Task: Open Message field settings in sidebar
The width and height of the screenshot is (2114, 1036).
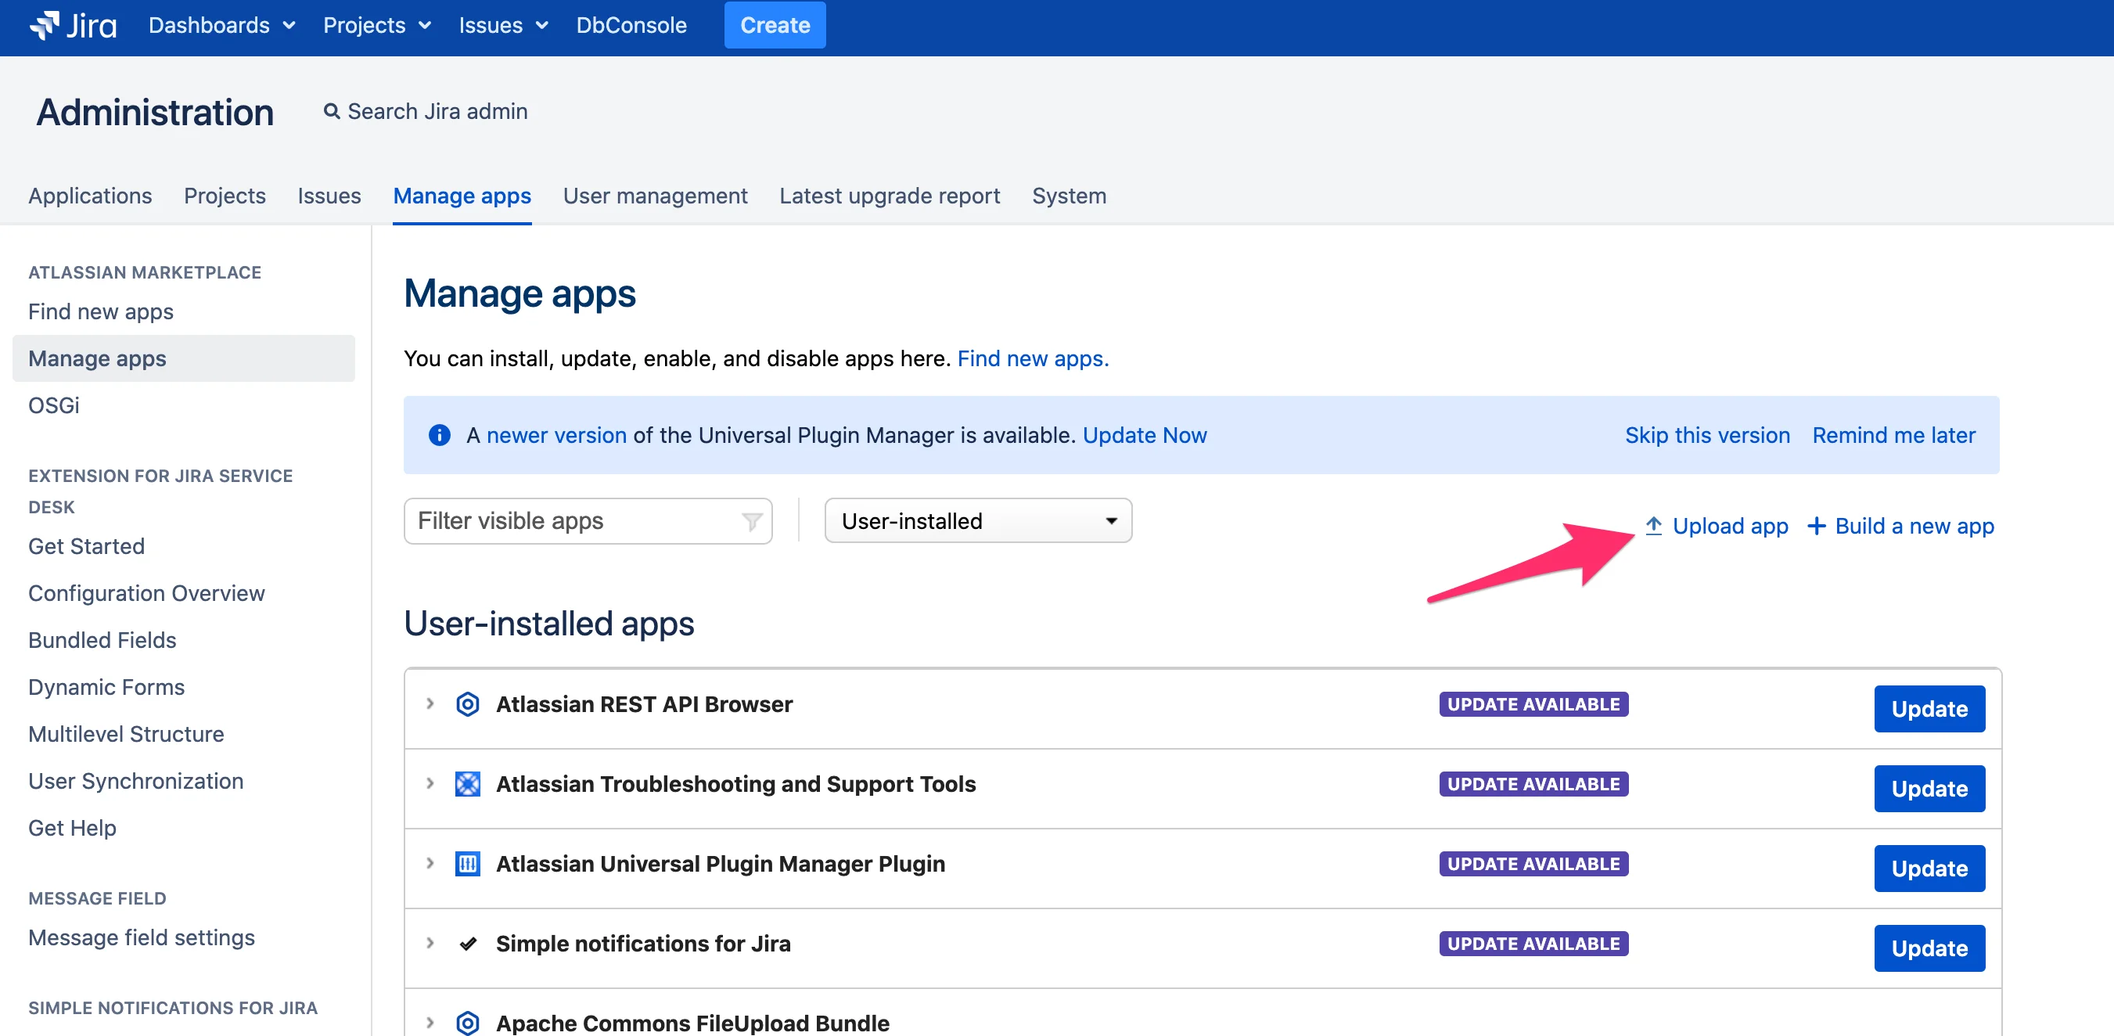Action: tap(142, 937)
